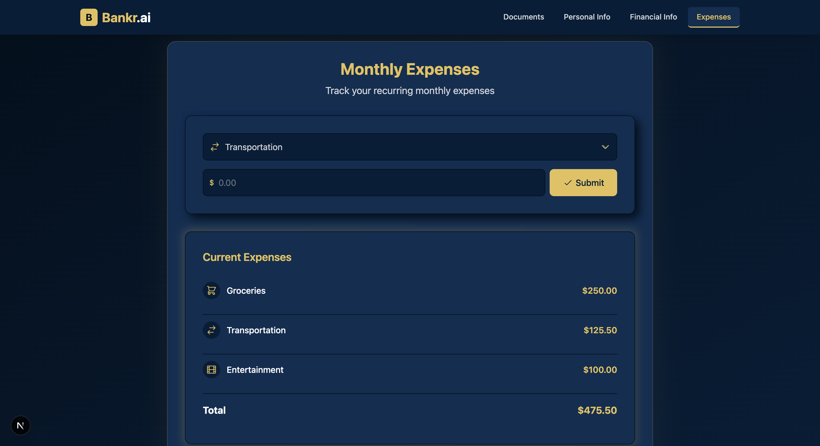Click the Bankr.ai brand name link
The image size is (820, 446).
(x=126, y=18)
